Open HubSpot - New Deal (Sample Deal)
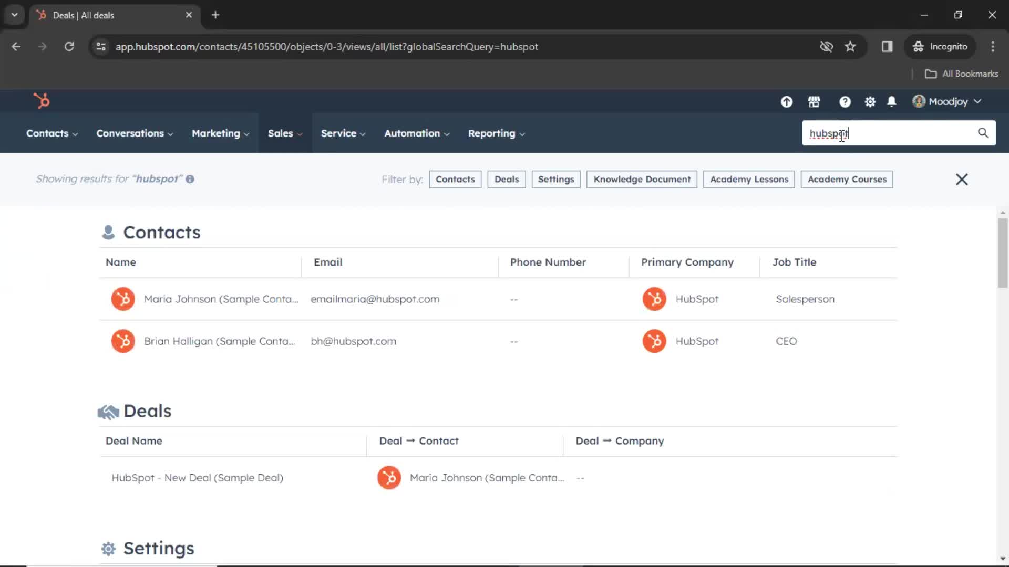Viewport: 1009px width, 567px height. 197,478
